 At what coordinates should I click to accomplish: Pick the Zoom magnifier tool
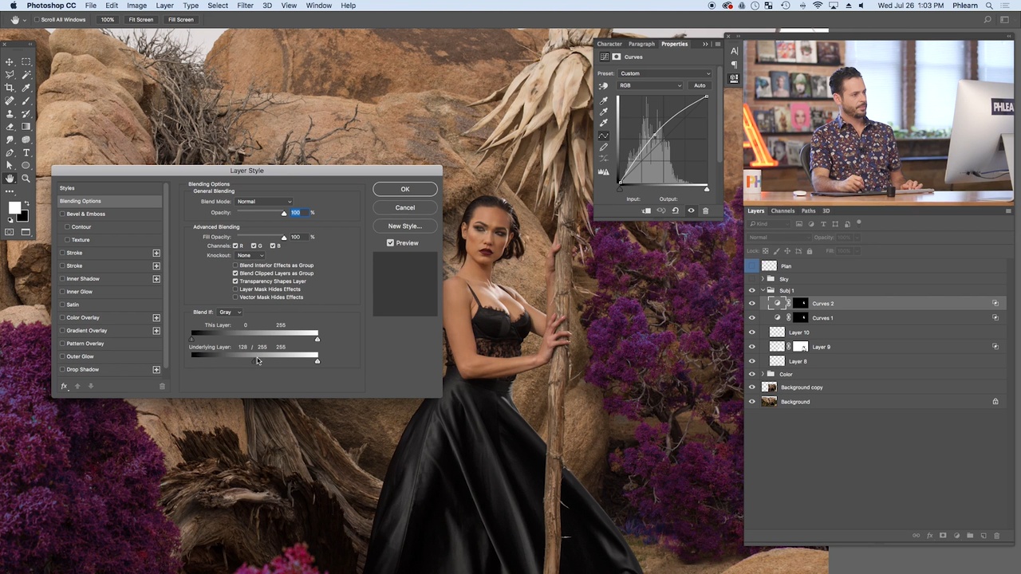(26, 179)
